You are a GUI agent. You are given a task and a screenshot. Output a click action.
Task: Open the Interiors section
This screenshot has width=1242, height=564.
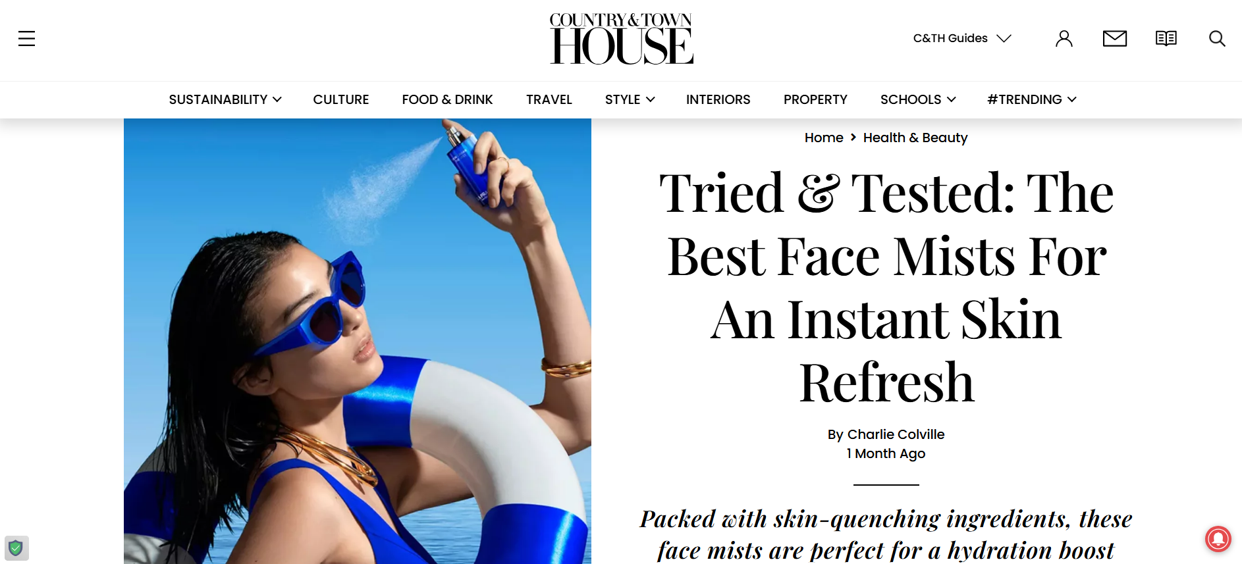[x=718, y=99]
